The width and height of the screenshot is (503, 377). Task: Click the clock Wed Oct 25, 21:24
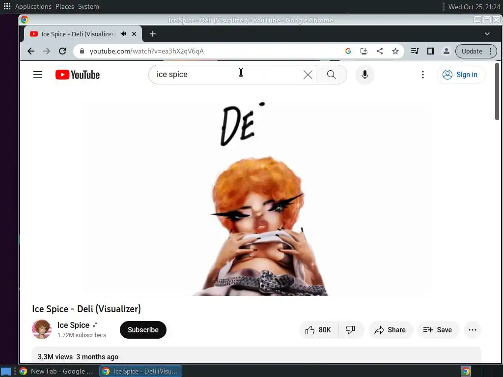474,7
